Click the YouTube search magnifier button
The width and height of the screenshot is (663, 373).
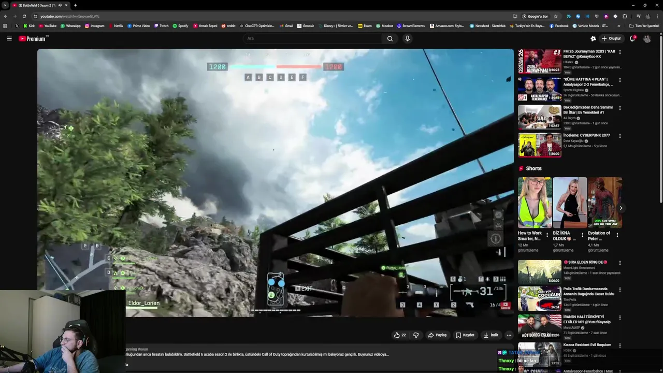tap(390, 38)
